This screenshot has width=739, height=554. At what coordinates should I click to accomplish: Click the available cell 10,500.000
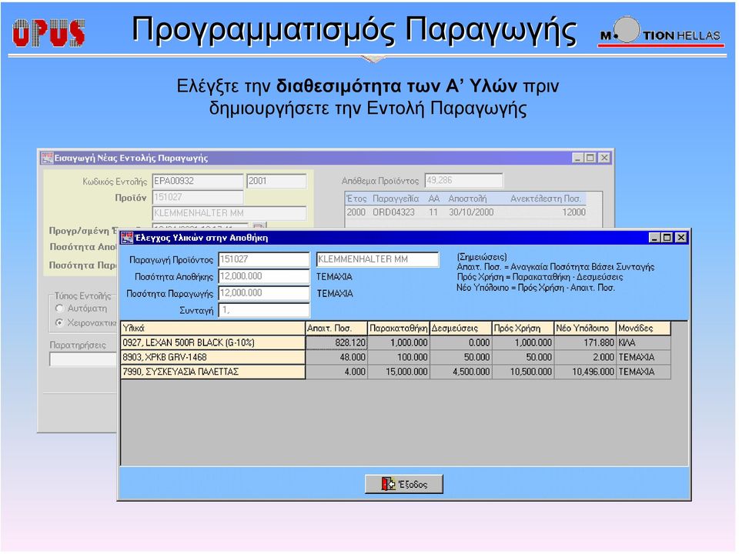523,372
